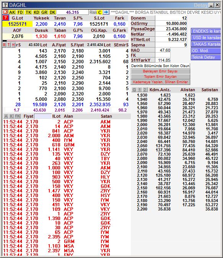The height and width of the screenshot is (258, 223).
Task: Toggle the A filter in trades header
Action: pyautogui.click(x=6, y=116)
